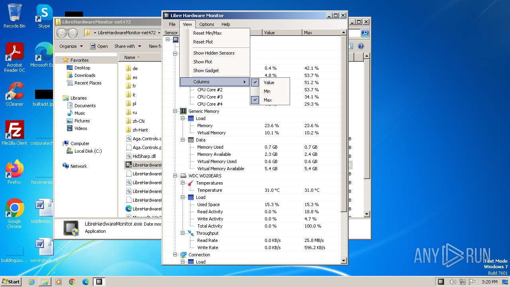This screenshot has width=510, height=287.
Task: Open the Organize dropdown in Explorer
Action: point(71,46)
